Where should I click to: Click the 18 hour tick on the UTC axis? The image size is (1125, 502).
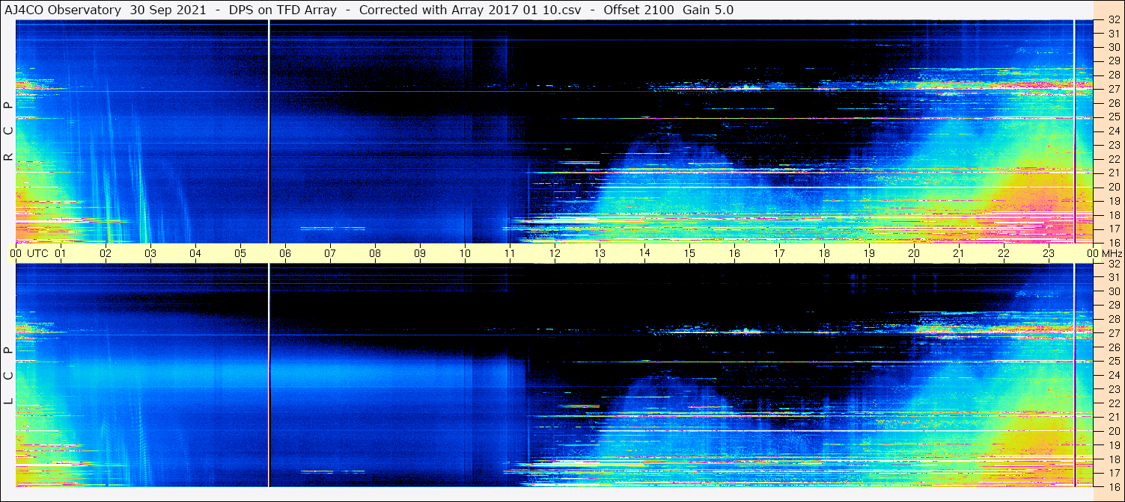(824, 253)
